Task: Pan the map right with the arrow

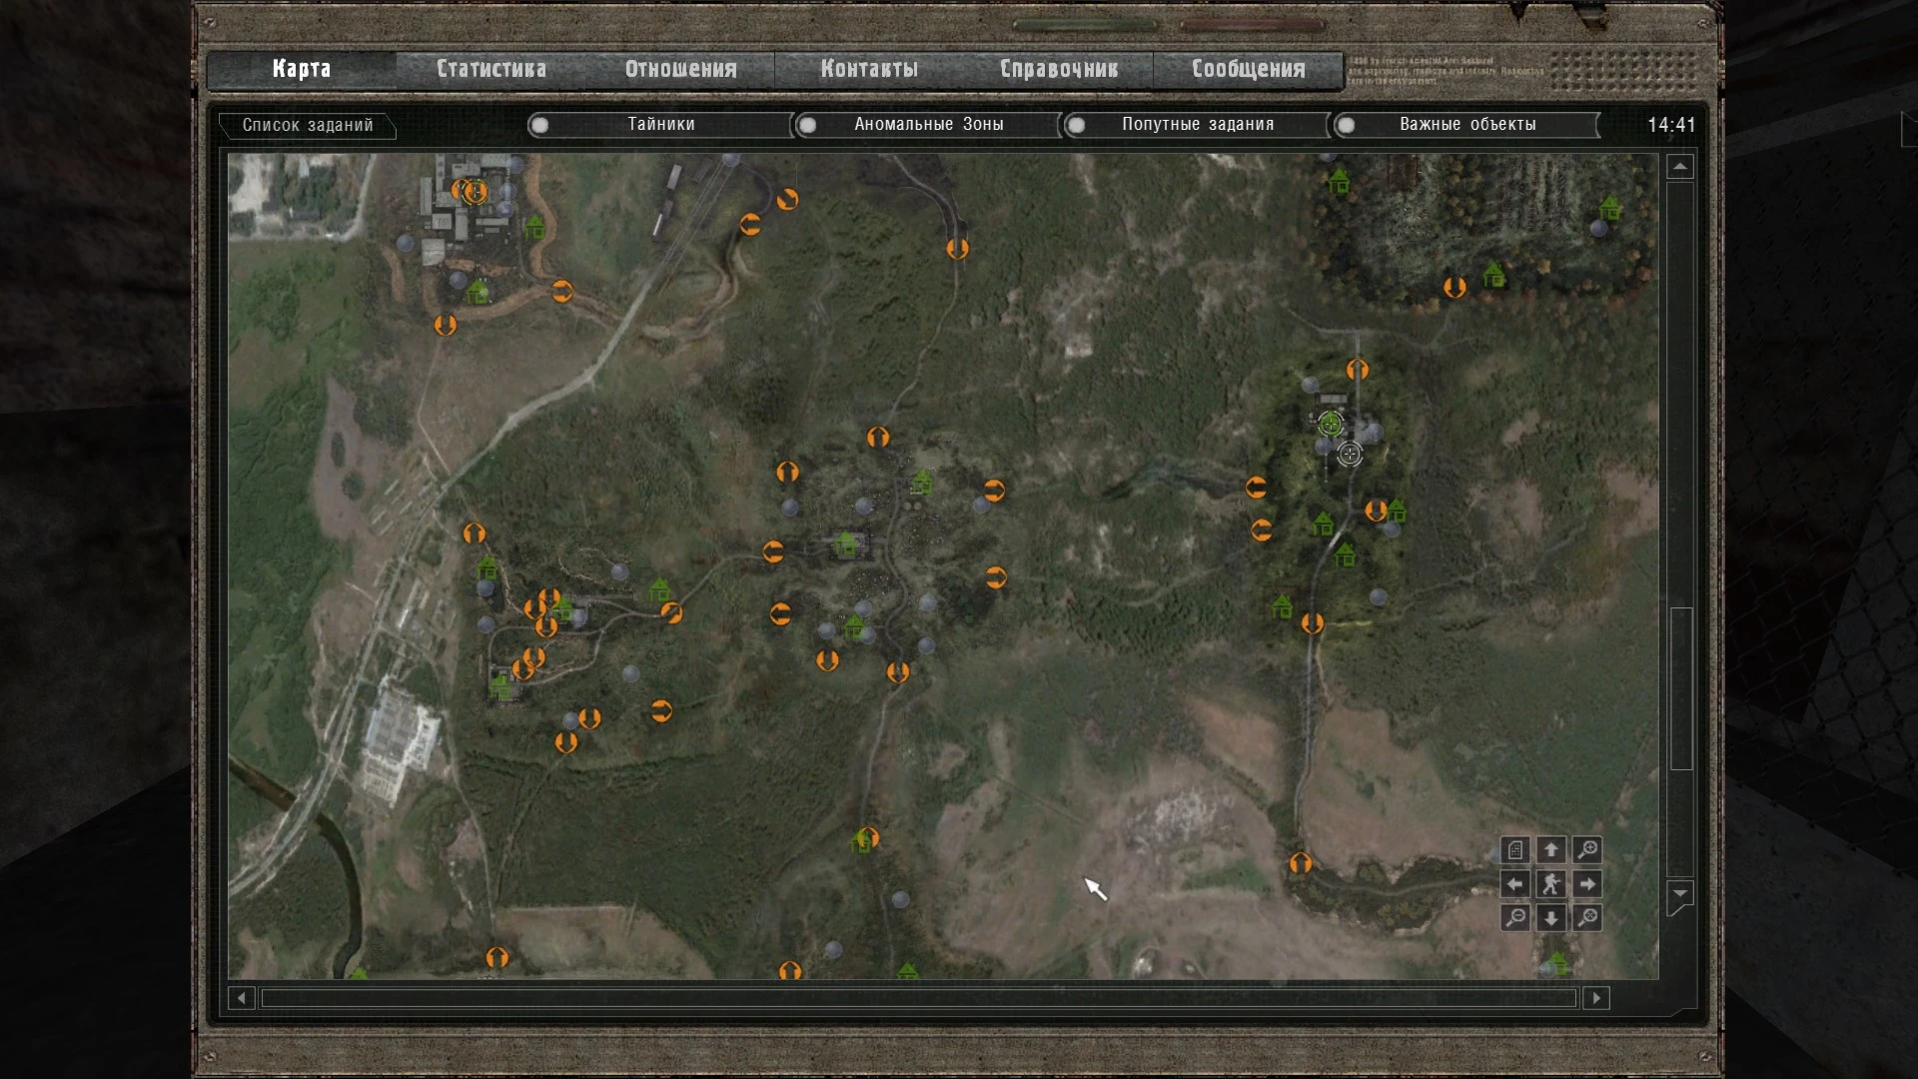Action: click(1587, 884)
